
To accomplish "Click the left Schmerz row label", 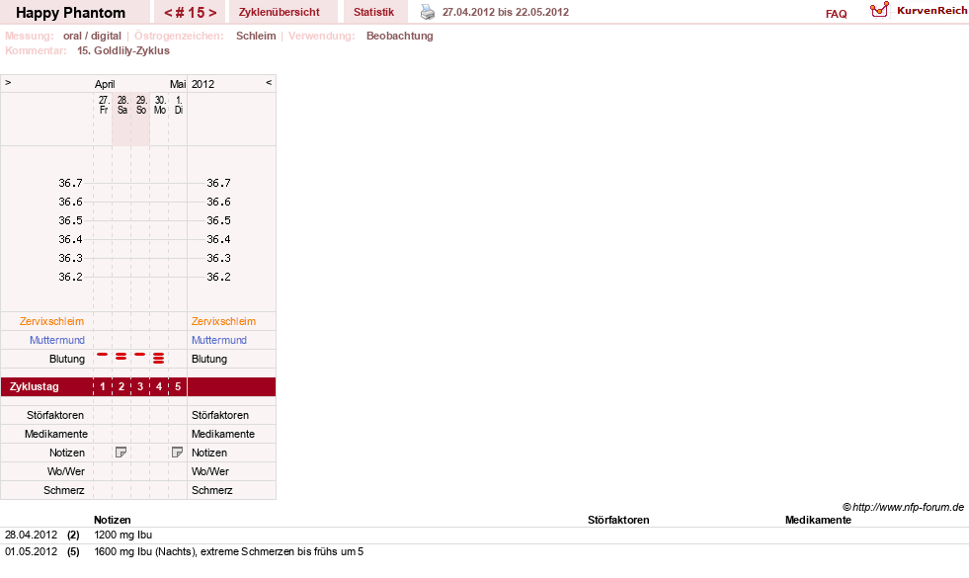I will coord(63,490).
